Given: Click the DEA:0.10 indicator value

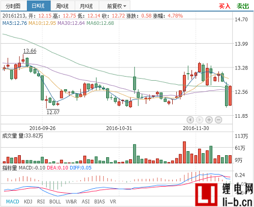Looking at the screenshot, I should pyautogui.click(x=57, y=168).
